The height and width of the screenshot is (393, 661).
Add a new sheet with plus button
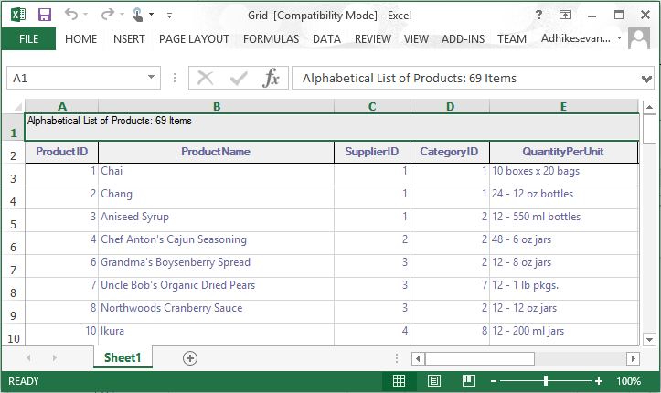click(190, 358)
